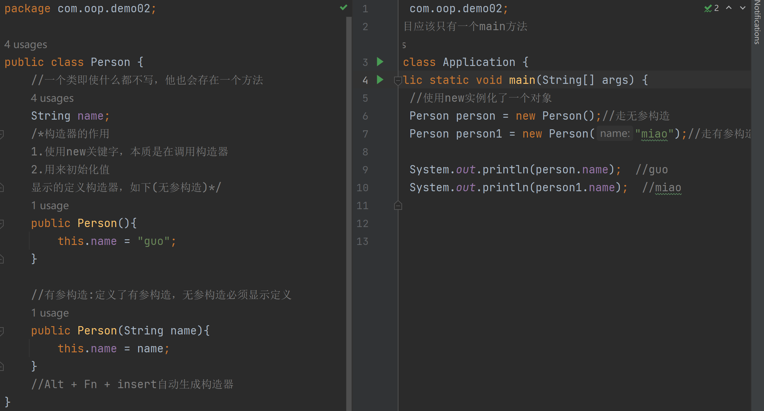
Task: Fold the Person(String name) constructor
Action: coord(1,331)
